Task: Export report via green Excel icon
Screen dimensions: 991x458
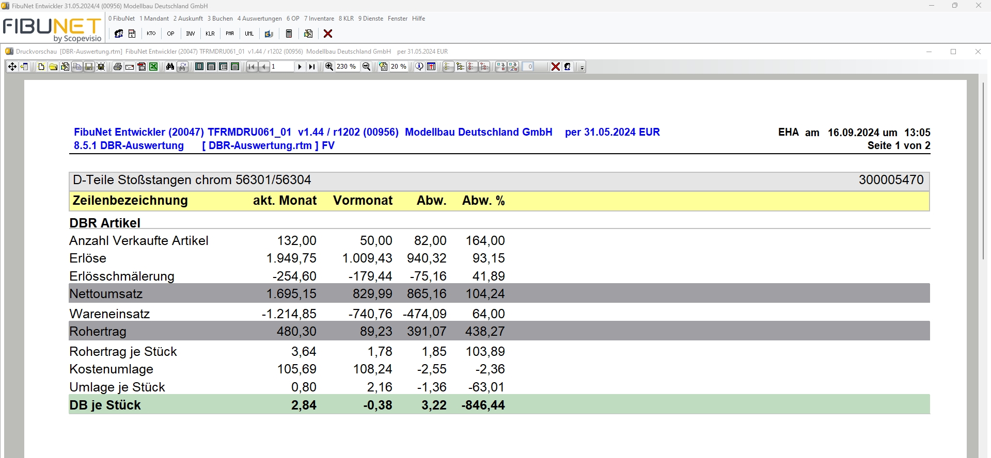Action: pyautogui.click(x=153, y=67)
